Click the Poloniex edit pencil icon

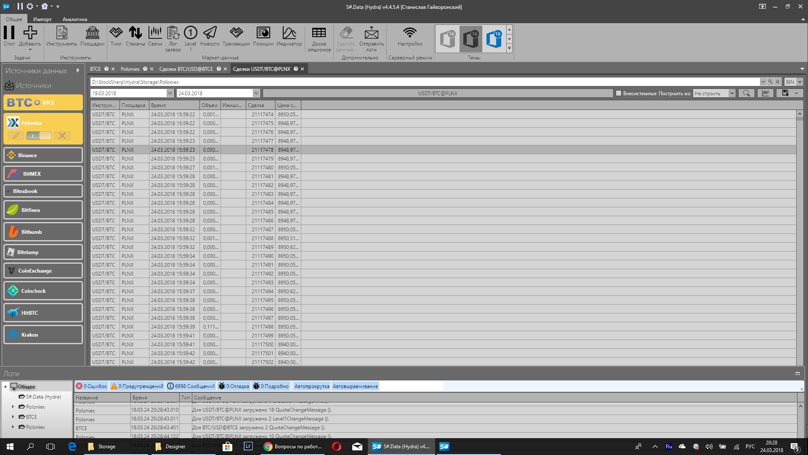[16, 136]
